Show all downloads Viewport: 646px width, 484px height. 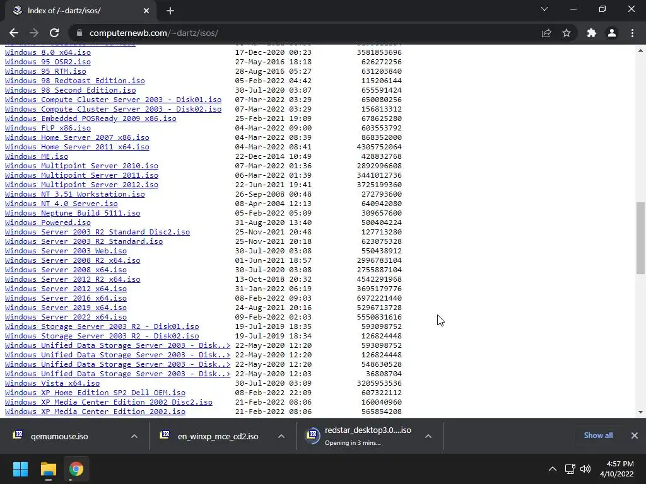598,435
